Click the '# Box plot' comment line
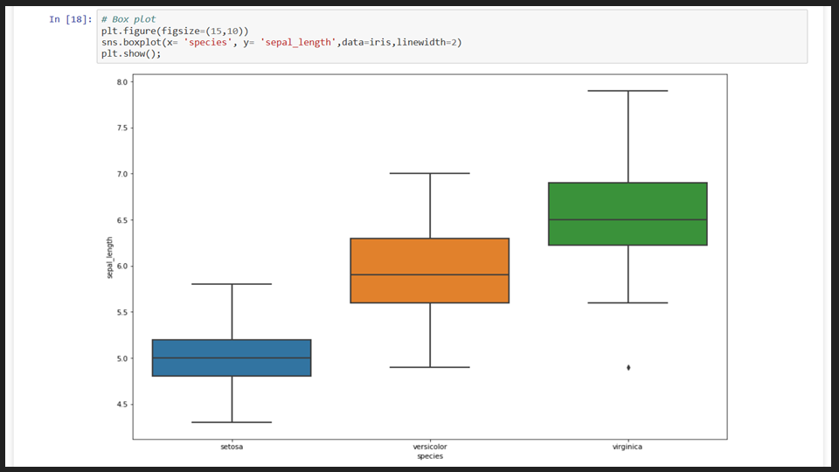 (128, 19)
